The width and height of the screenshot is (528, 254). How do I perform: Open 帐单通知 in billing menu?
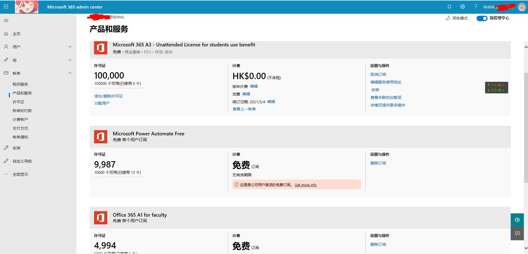coord(20,137)
